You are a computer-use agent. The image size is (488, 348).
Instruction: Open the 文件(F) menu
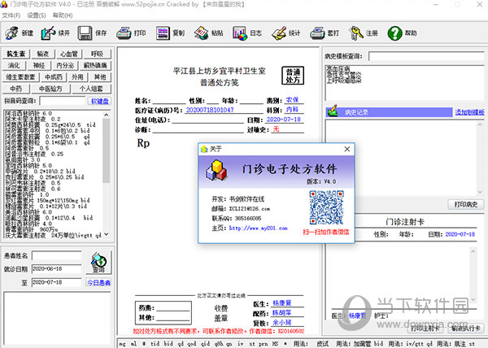tap(11, 15)
